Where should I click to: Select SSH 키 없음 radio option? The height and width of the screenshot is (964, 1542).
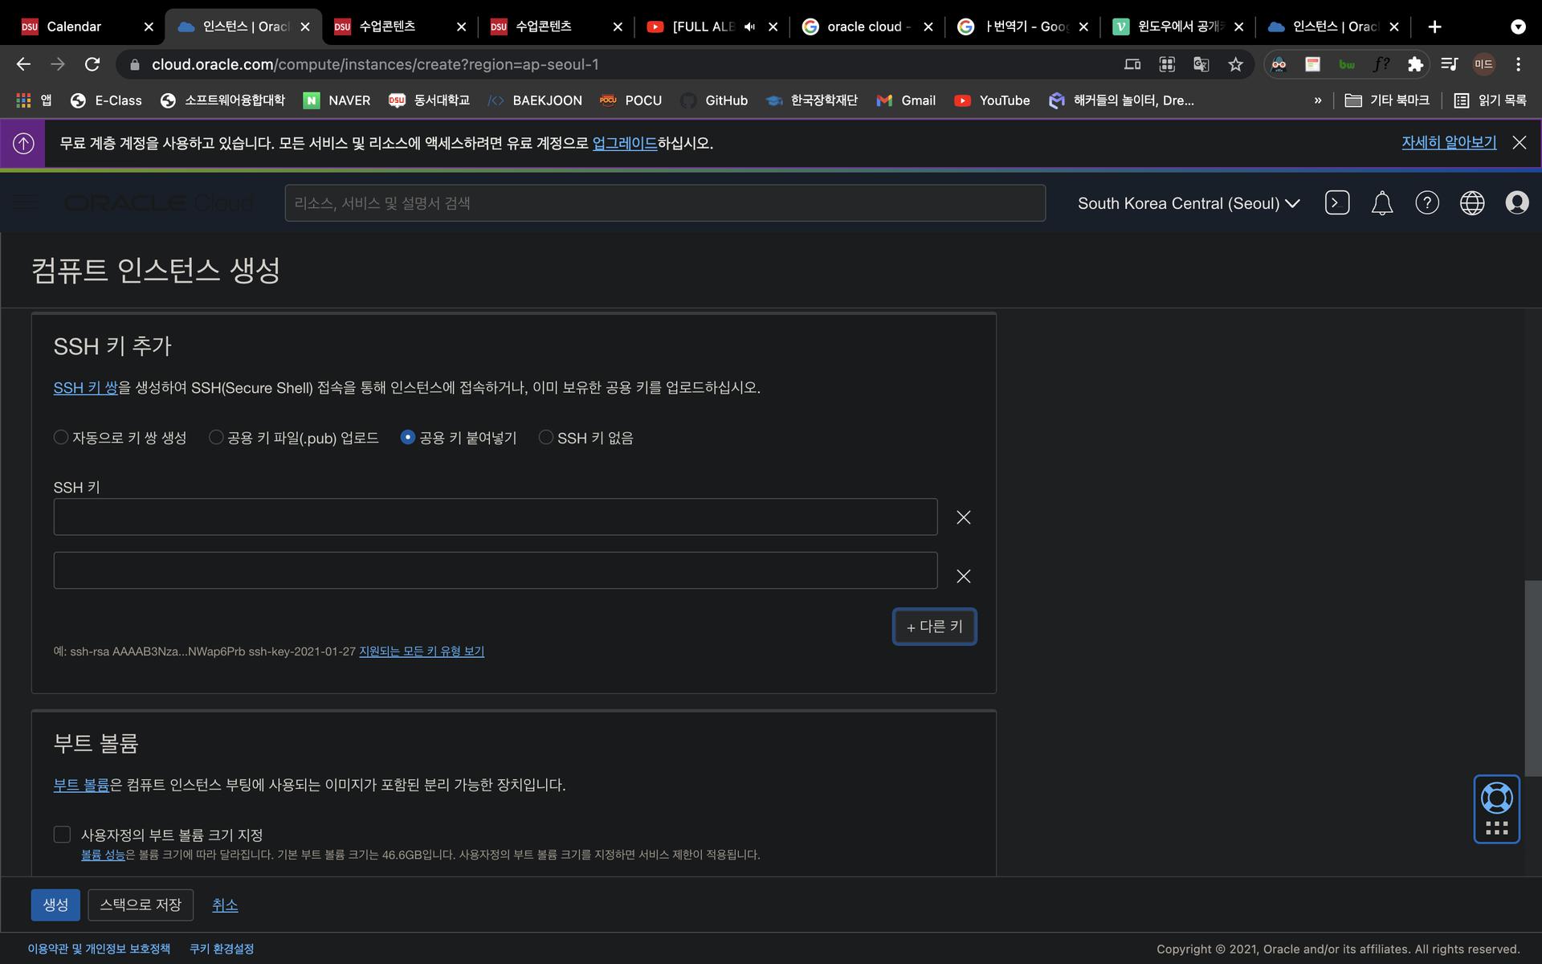546,437
